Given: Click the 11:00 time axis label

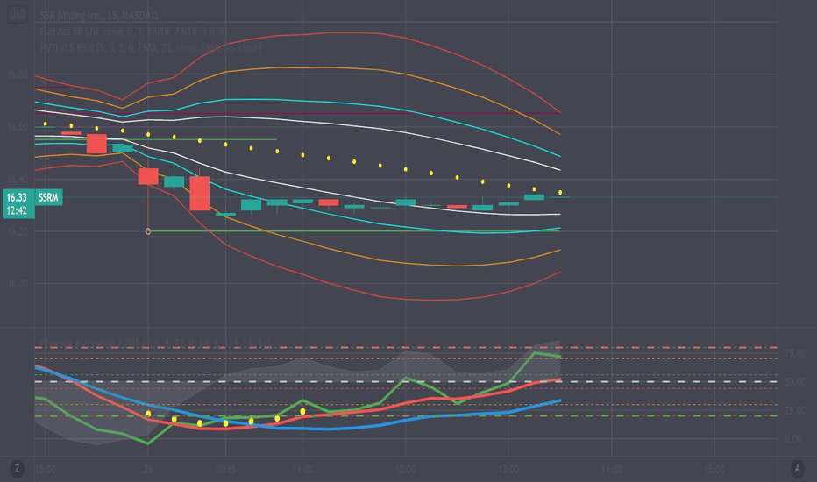Looking at the screenshot, I should tap(302, 470).
